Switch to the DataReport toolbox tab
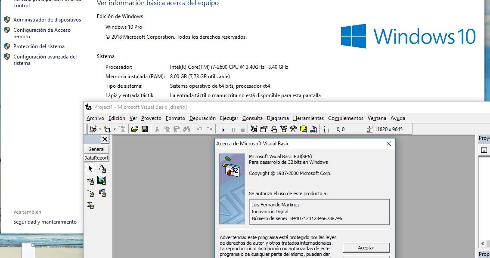Screen dimensions: 490x258 [96, 158]
